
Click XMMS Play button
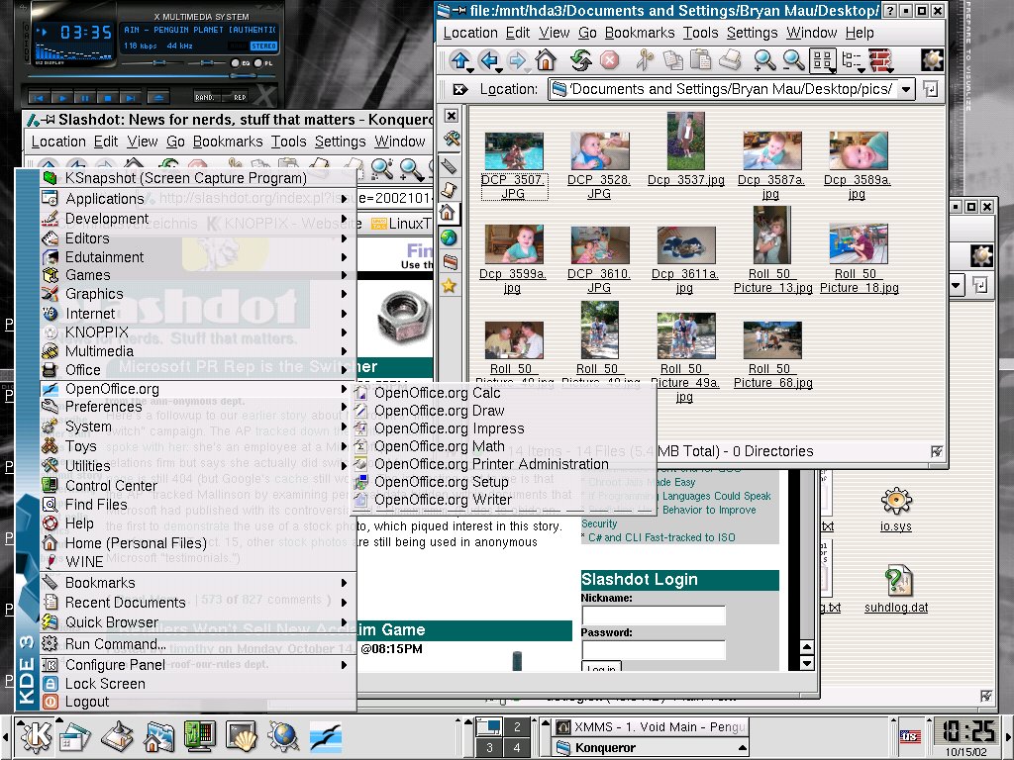click(x=62, y=98)
